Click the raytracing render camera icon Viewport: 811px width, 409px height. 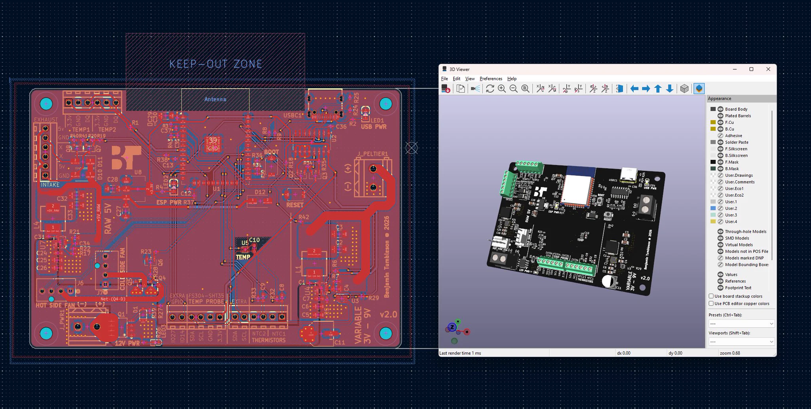[475, 89]
